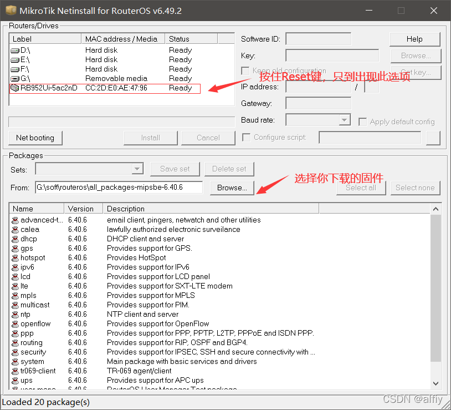The image size is (451, 410).
Task: Click the ipv6 package icon
Action: point(15,267)
